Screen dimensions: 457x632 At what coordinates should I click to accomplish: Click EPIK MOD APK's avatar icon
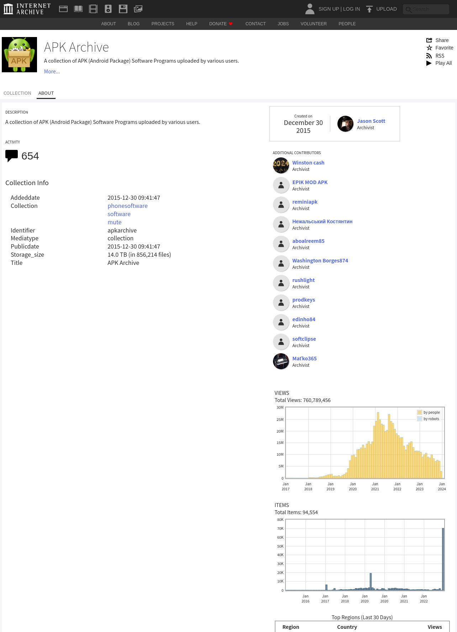(x=281, y=185)
